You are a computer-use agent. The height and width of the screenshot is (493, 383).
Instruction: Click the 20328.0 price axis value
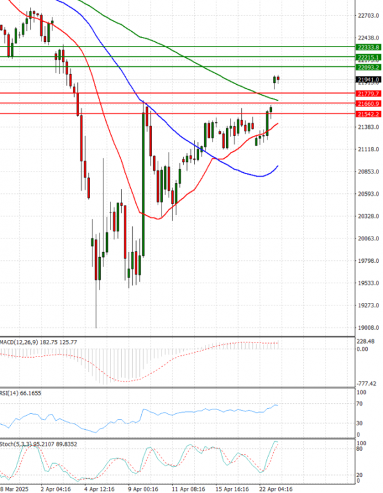368,216
